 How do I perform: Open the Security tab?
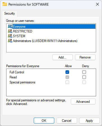[x=10, y=13]
